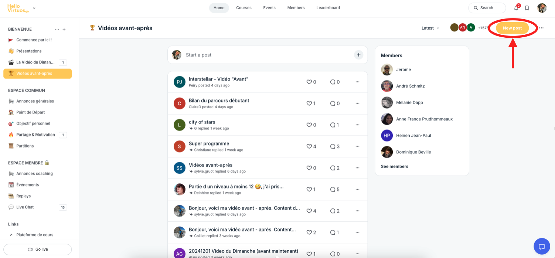This screenshot has height=258, width=555.
Task: Open the city of stars post
Action: pyautogui.click(x=202, y=122)
